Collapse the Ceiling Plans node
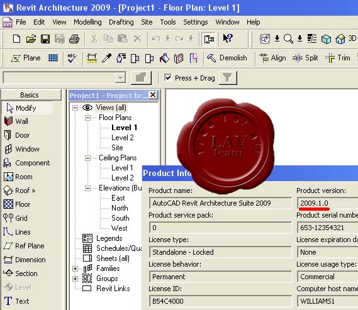358x310 pixels. (x=87, y=158)
